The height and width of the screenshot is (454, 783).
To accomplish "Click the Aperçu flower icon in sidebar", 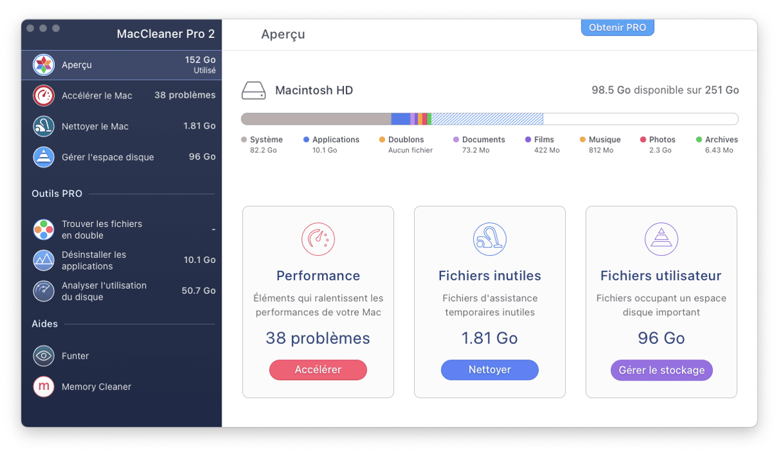I will pyautogui.click(x=44, y=65).
